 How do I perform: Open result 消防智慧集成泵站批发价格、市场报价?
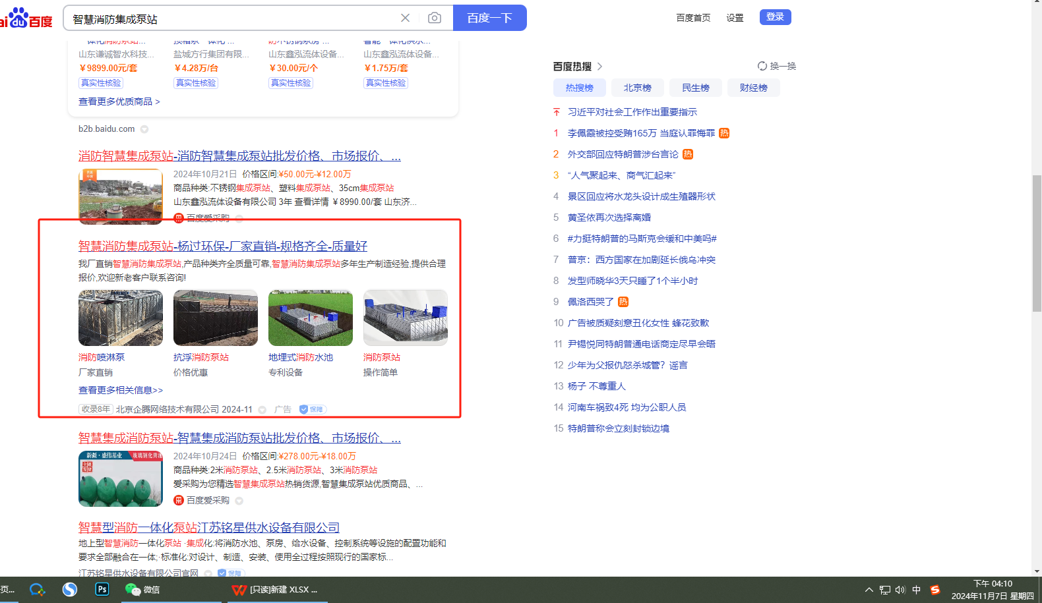tap(239, 156)
